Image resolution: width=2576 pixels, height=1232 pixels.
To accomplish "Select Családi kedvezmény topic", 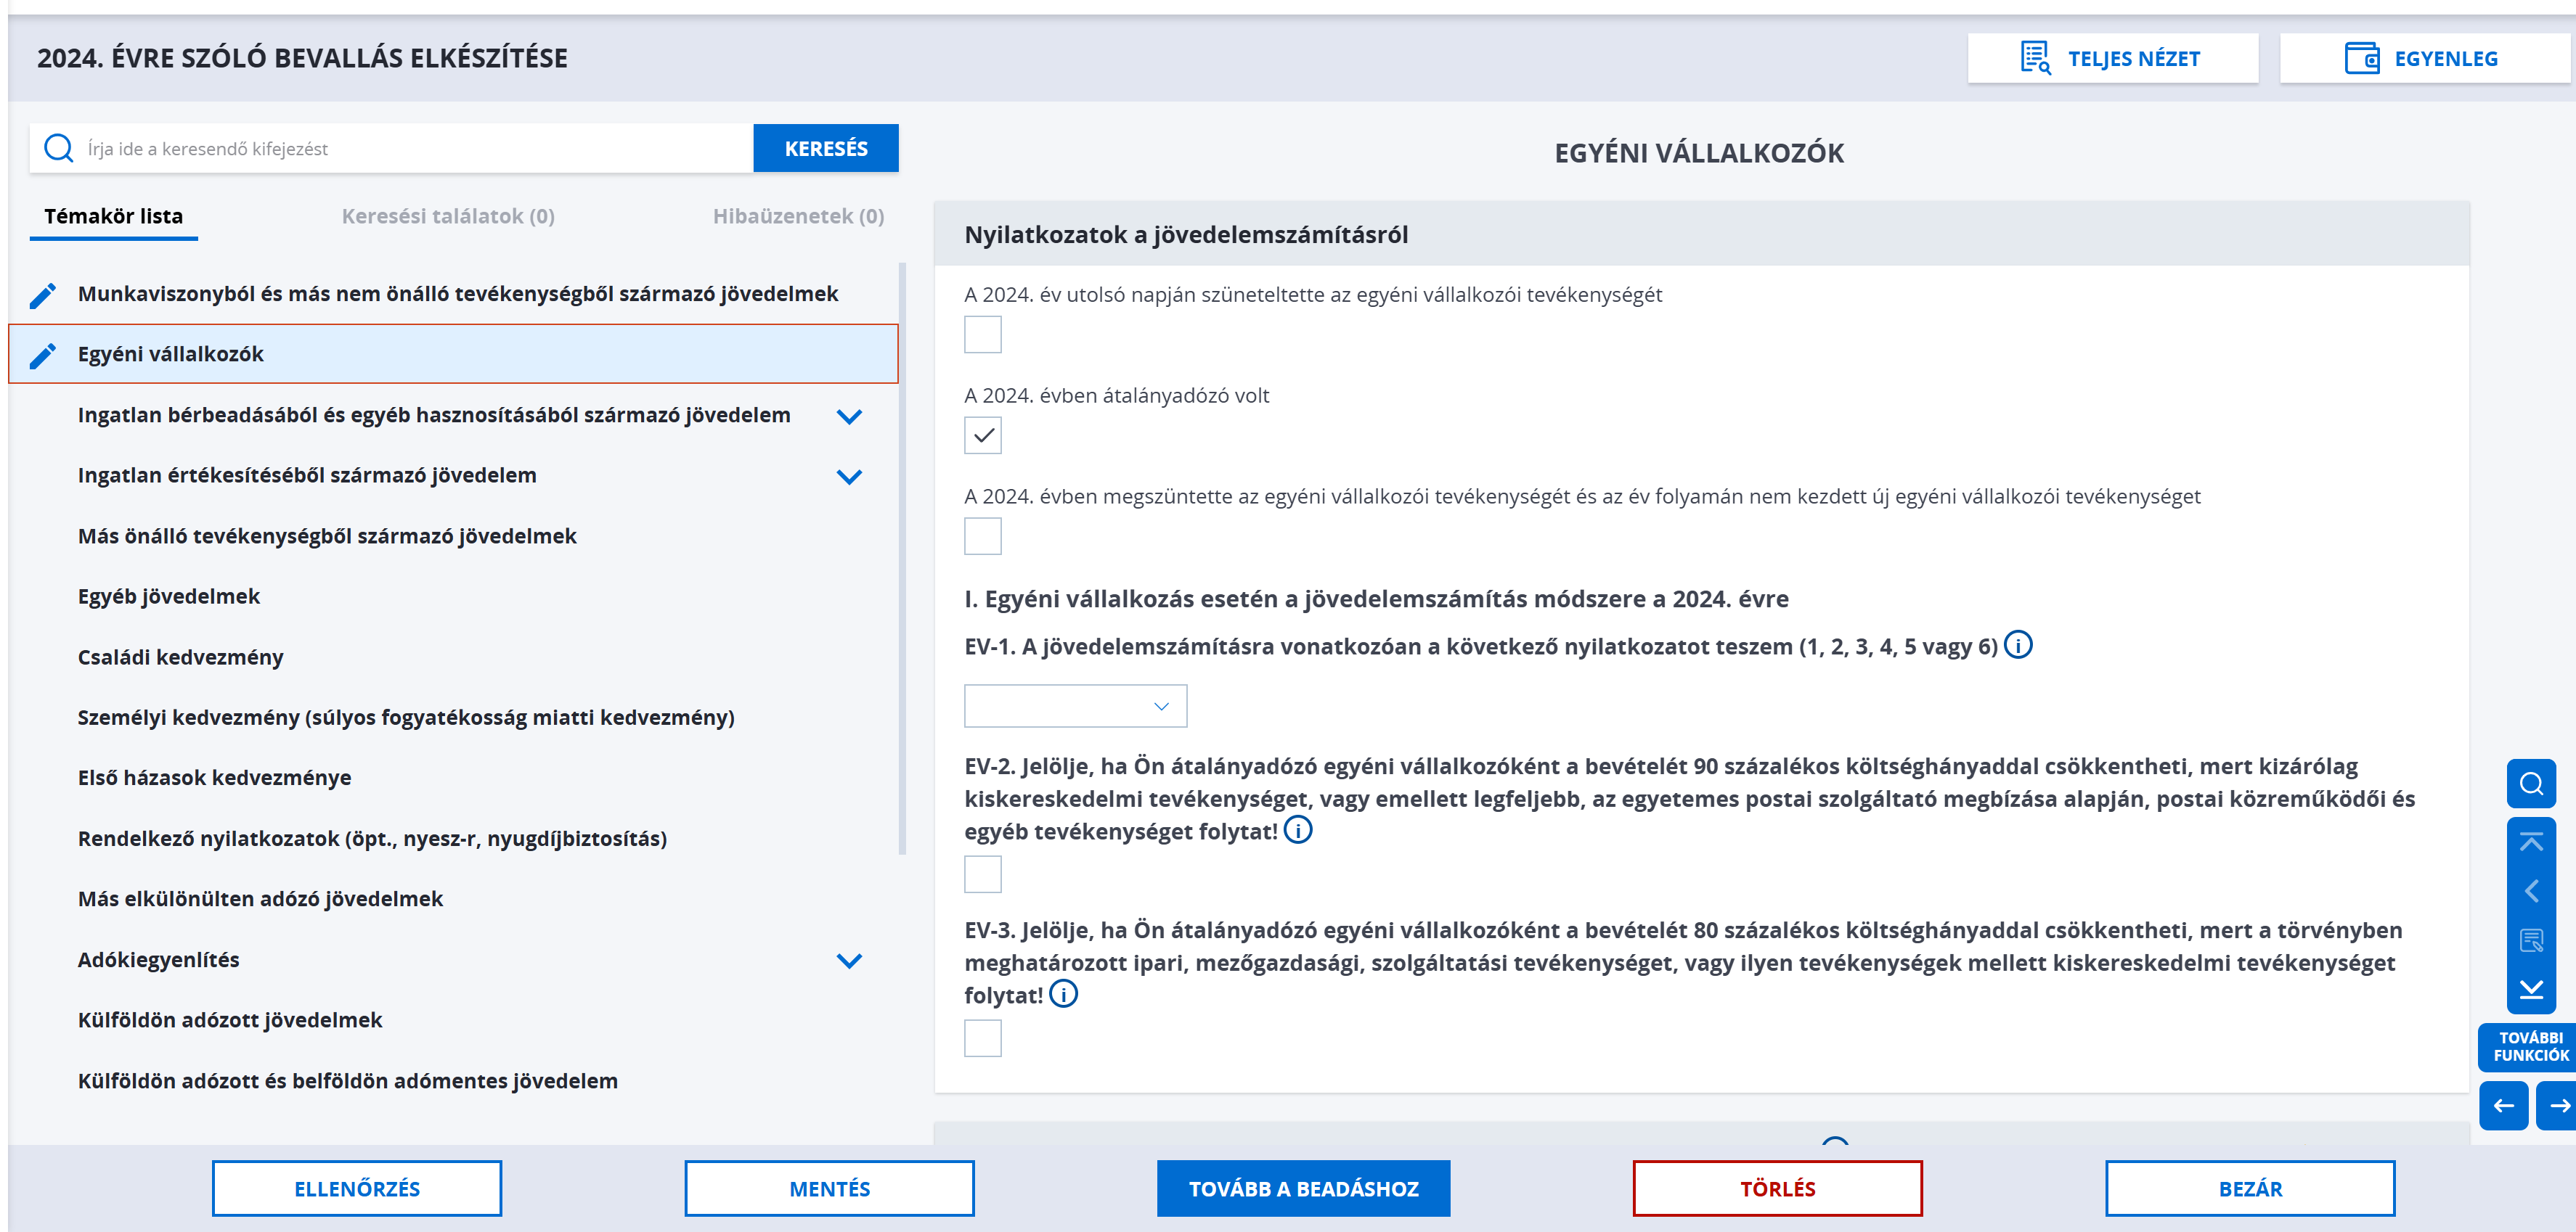I will coord(181,657).
